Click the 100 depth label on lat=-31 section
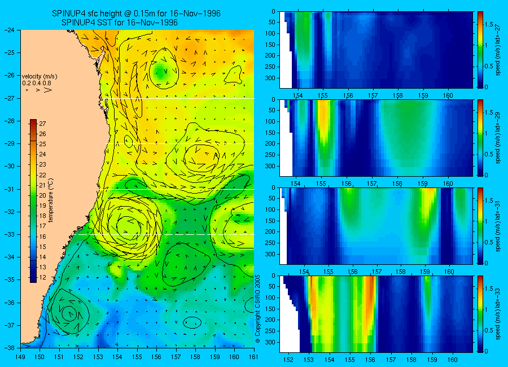 pos(270,209)
